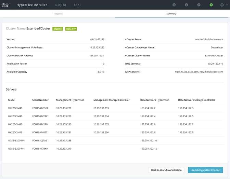
Task: Select NTP servers value text
Action: click(199, 72)
